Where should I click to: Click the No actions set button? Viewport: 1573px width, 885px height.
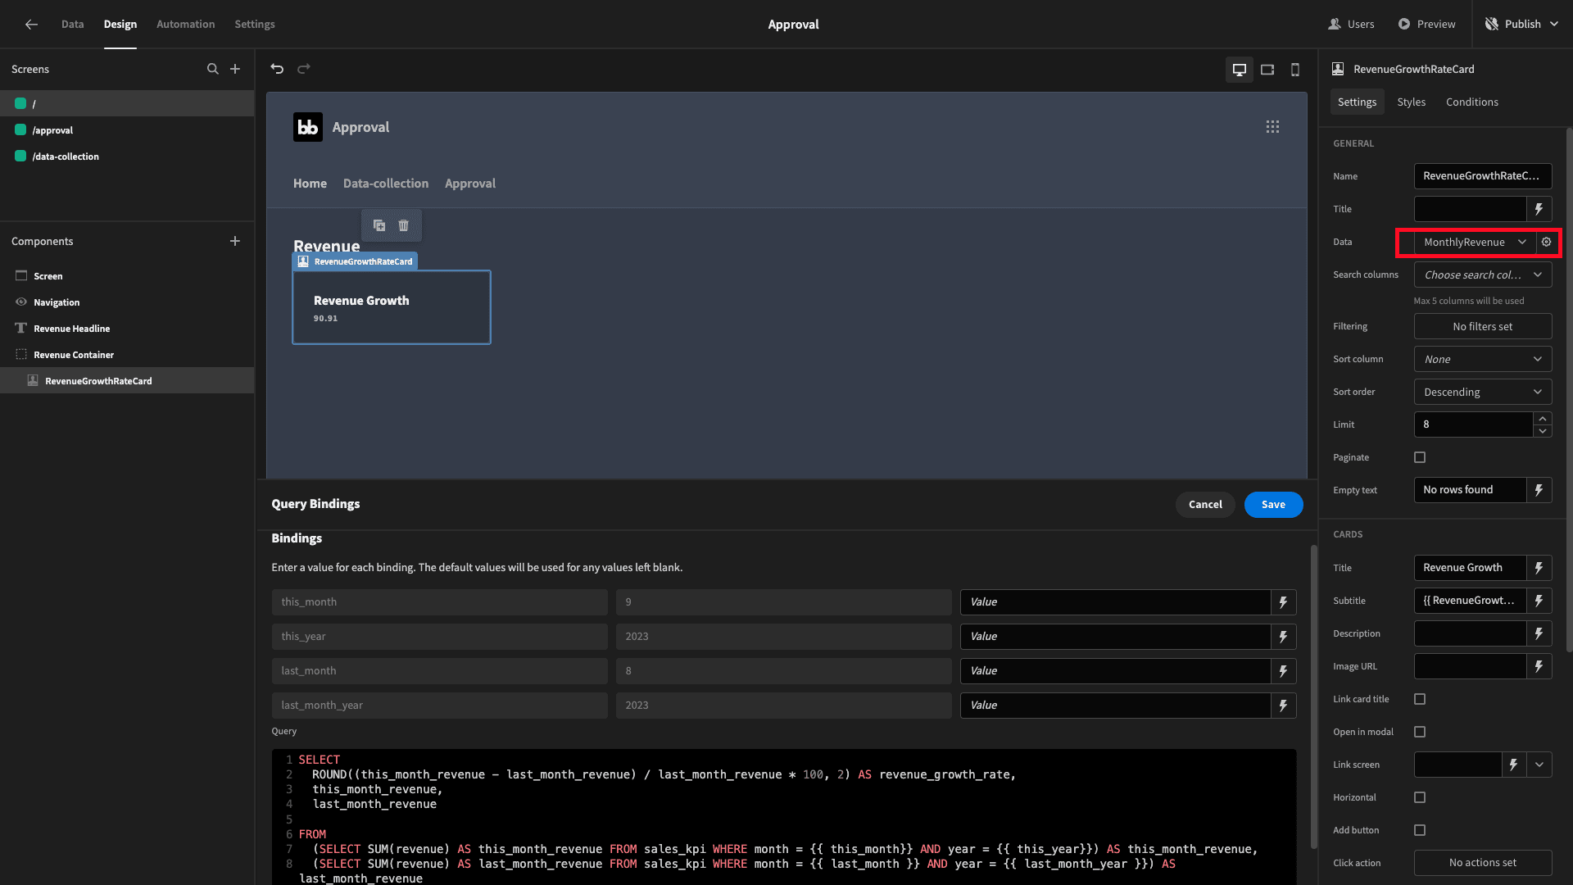point(1483,863)
